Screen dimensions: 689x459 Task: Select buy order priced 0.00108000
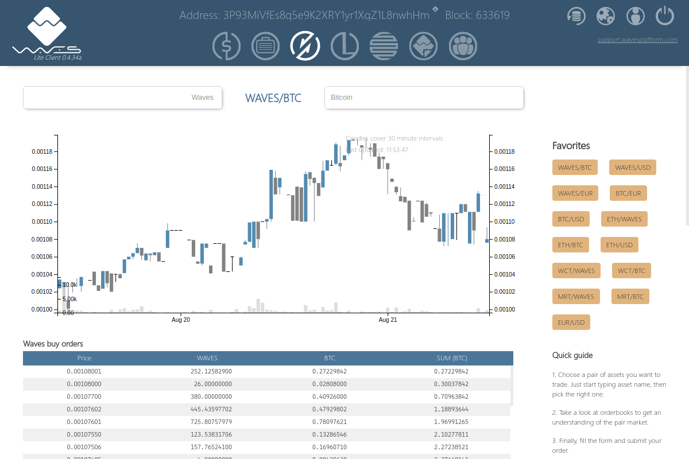[266, 384]
